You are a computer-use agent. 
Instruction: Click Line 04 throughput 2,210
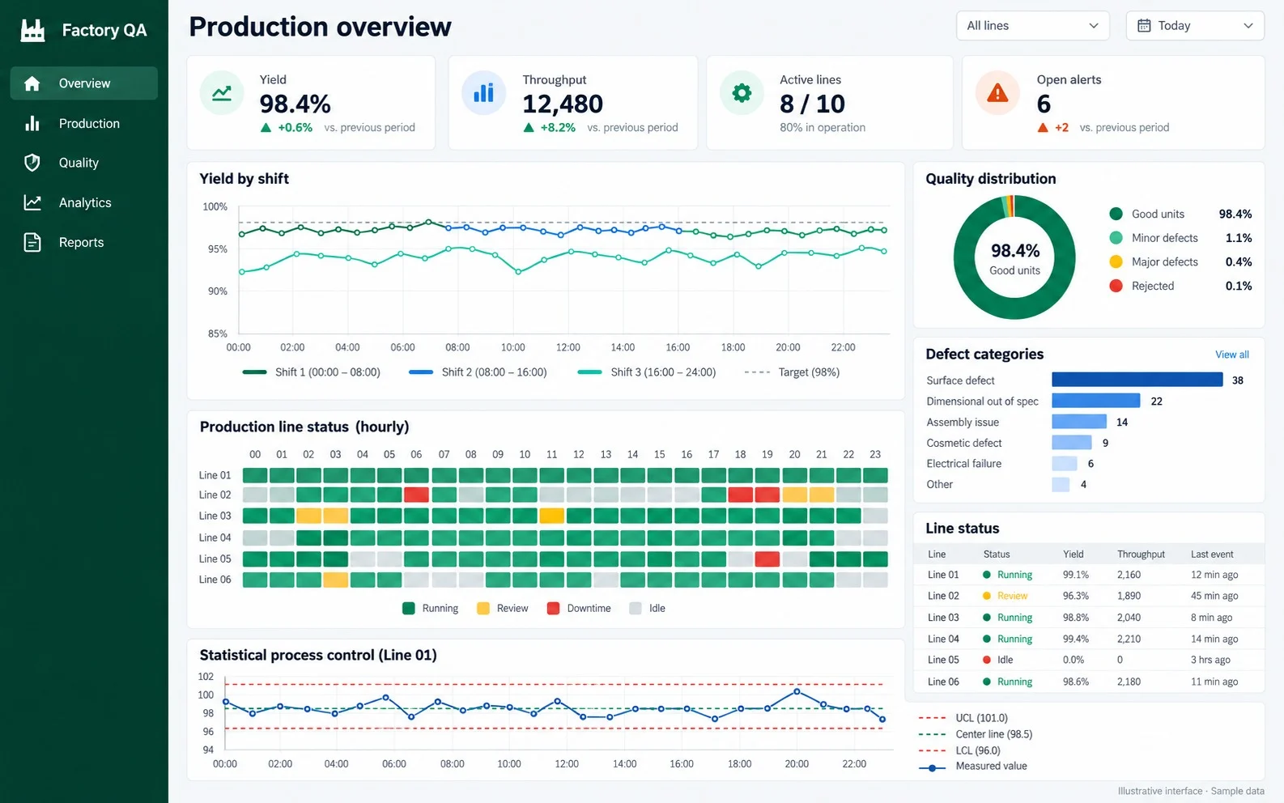1129,639
